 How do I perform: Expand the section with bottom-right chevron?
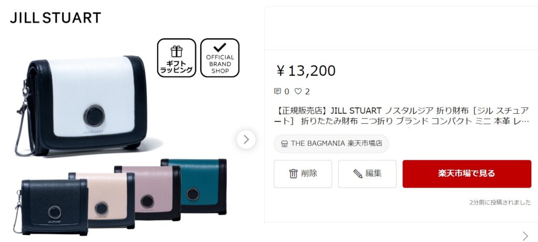[525, 236]
